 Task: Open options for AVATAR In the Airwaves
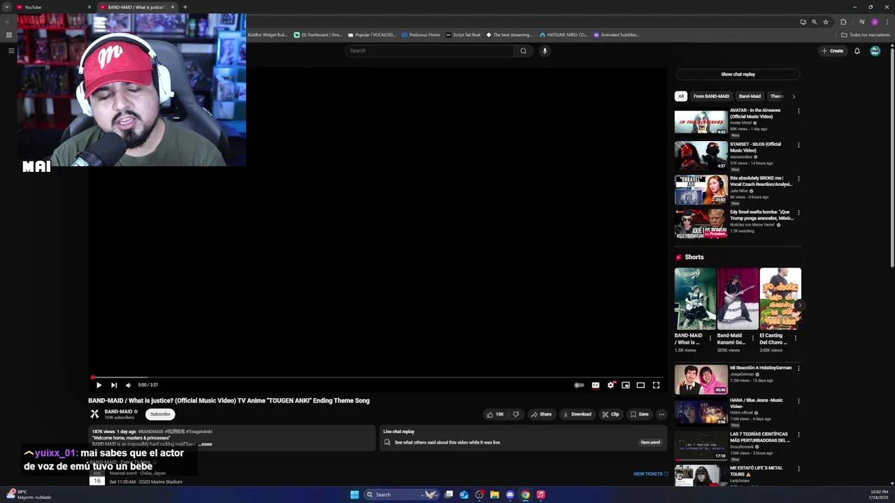(799, 111)
